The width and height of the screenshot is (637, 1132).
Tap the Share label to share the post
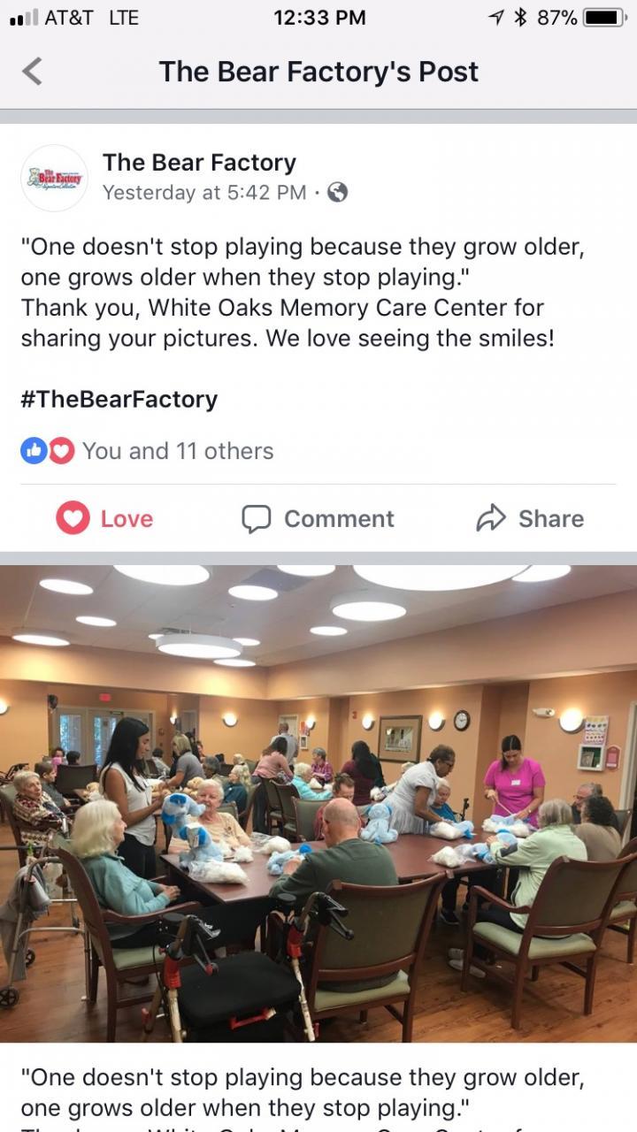tap(551, 518)
